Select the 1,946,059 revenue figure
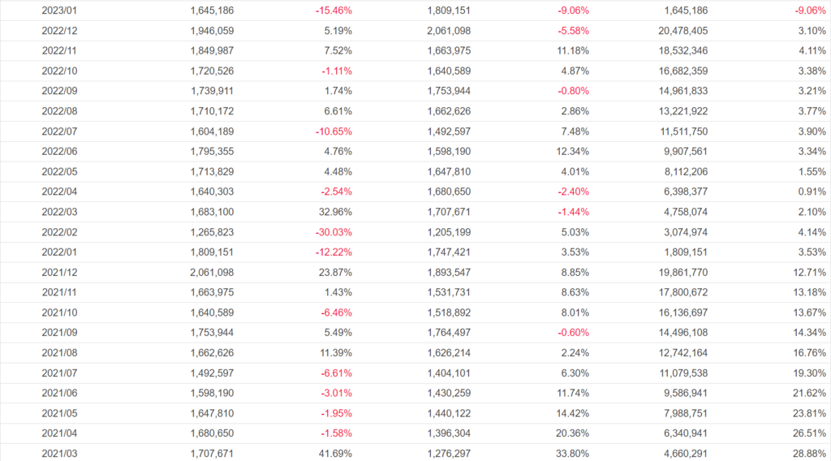Image resolution: width=831 pixels, height=461 pixels. pos(212,31)
